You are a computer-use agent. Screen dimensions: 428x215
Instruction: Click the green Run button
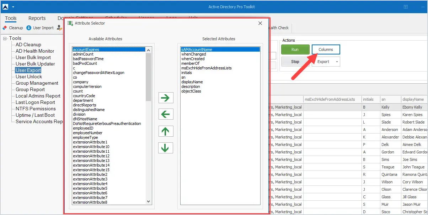295,49
